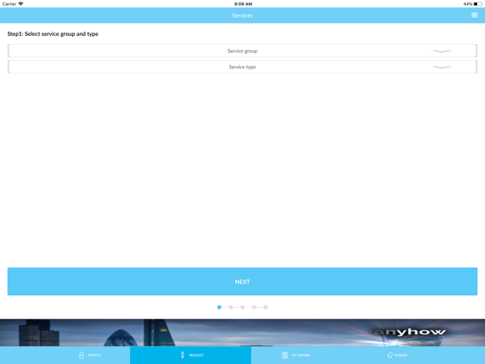This screenshot has width=485, height=364.
Task: Jump to the fourth step dot
Action: click(x=254, y=307)
